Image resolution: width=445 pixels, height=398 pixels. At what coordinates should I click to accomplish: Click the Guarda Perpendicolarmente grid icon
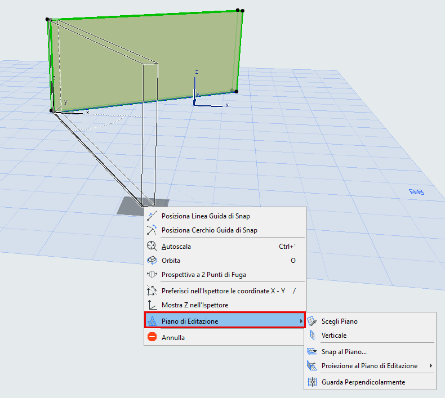312,382
